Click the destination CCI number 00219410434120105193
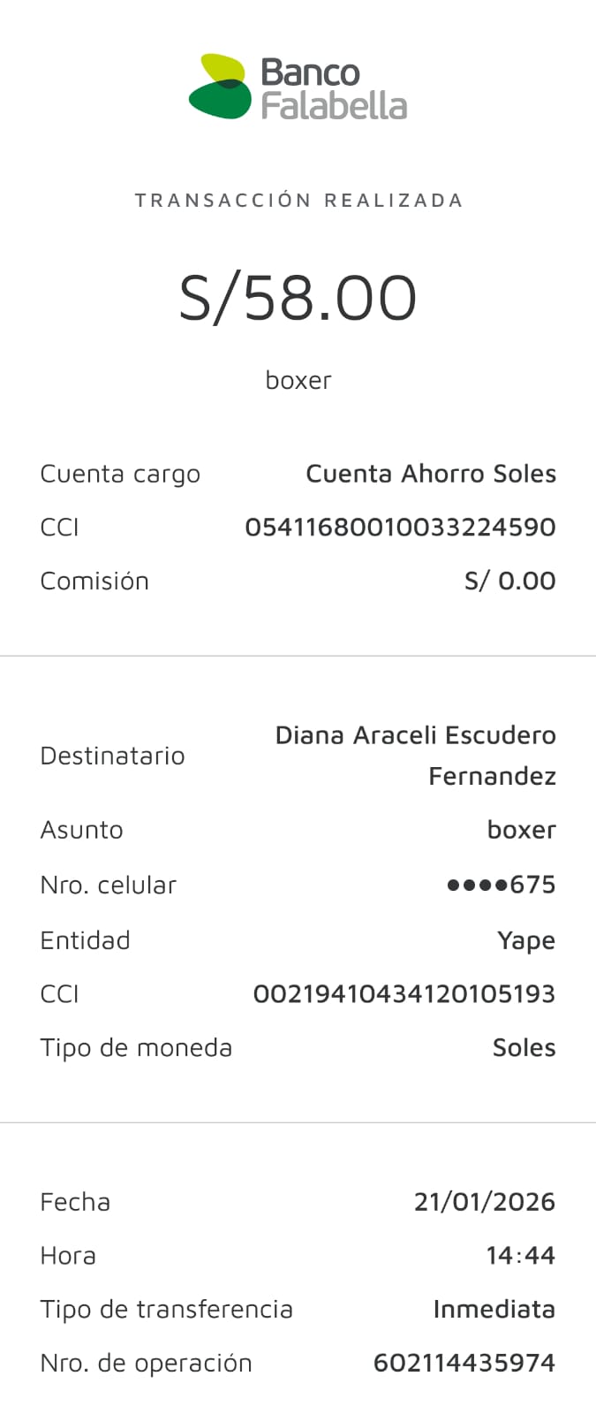 (404, 994)
